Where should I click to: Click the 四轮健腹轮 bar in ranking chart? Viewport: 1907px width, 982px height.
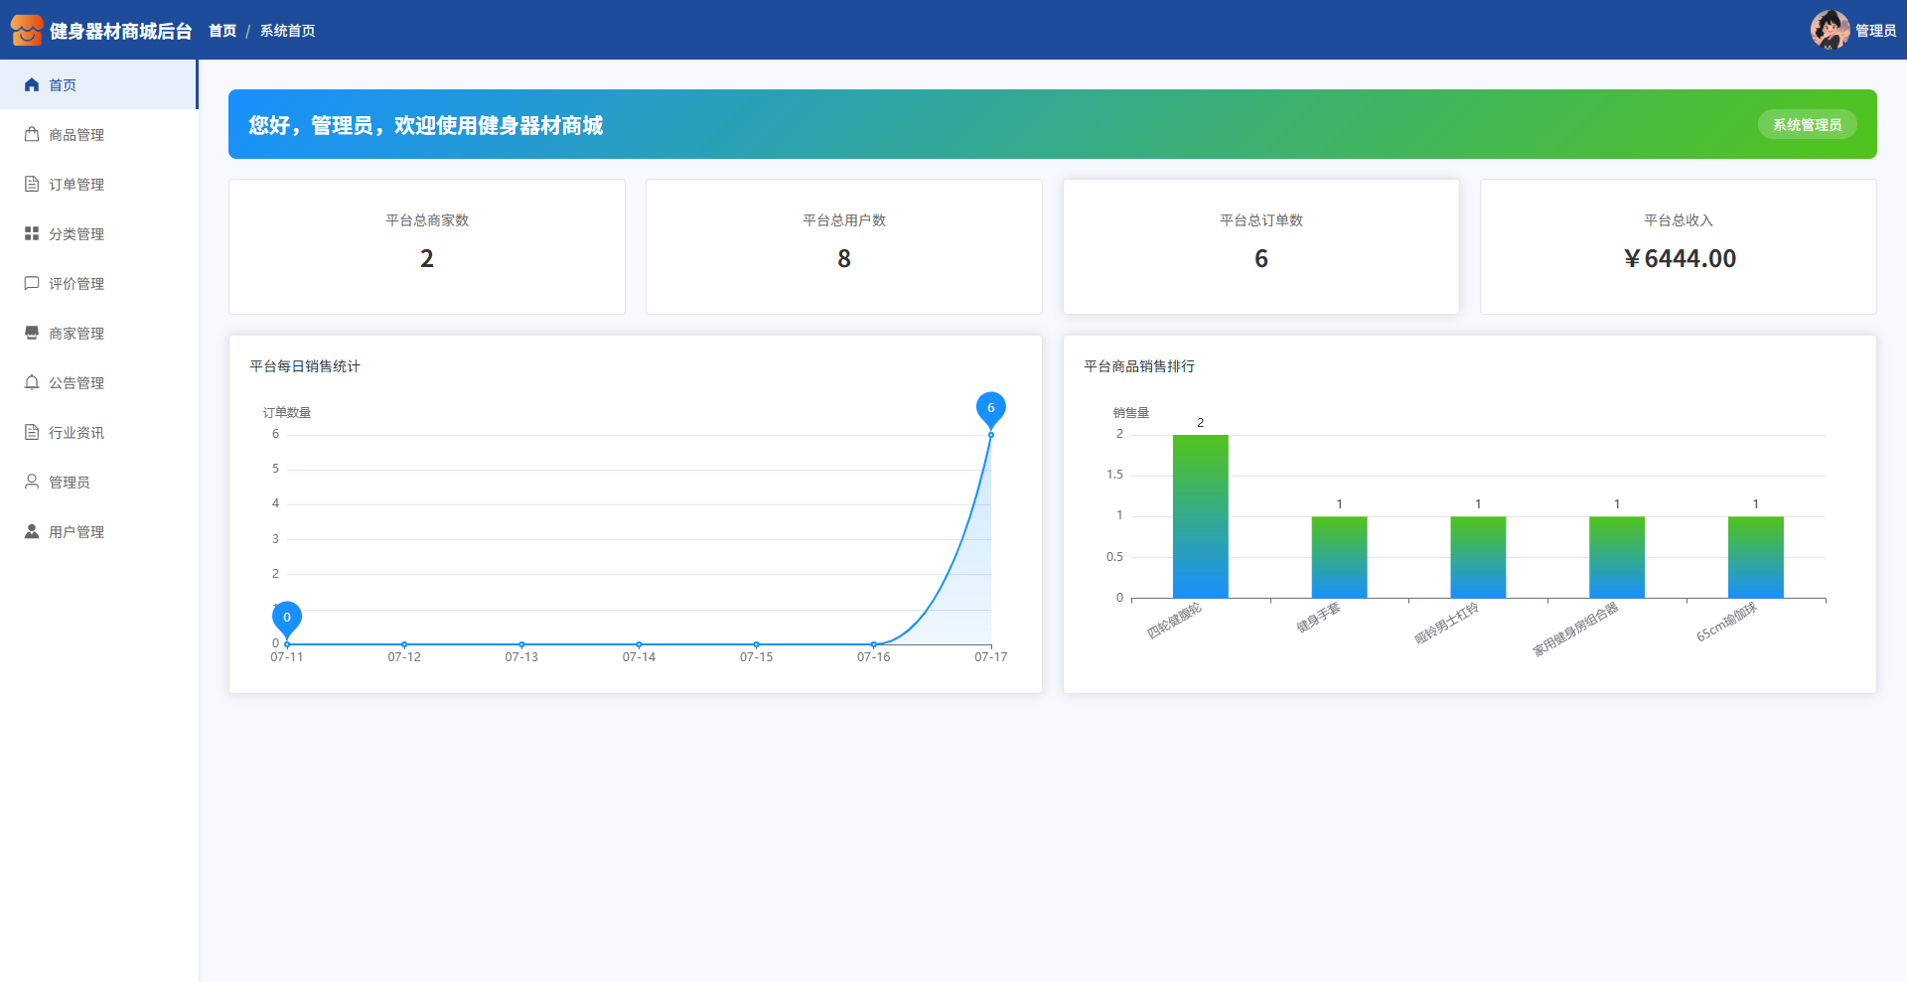click(x=1200, y=516)
